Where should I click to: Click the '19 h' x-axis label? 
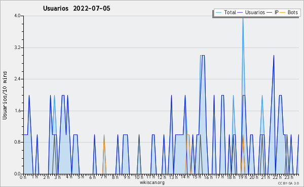pyautogui.click(x=242, y=177)
